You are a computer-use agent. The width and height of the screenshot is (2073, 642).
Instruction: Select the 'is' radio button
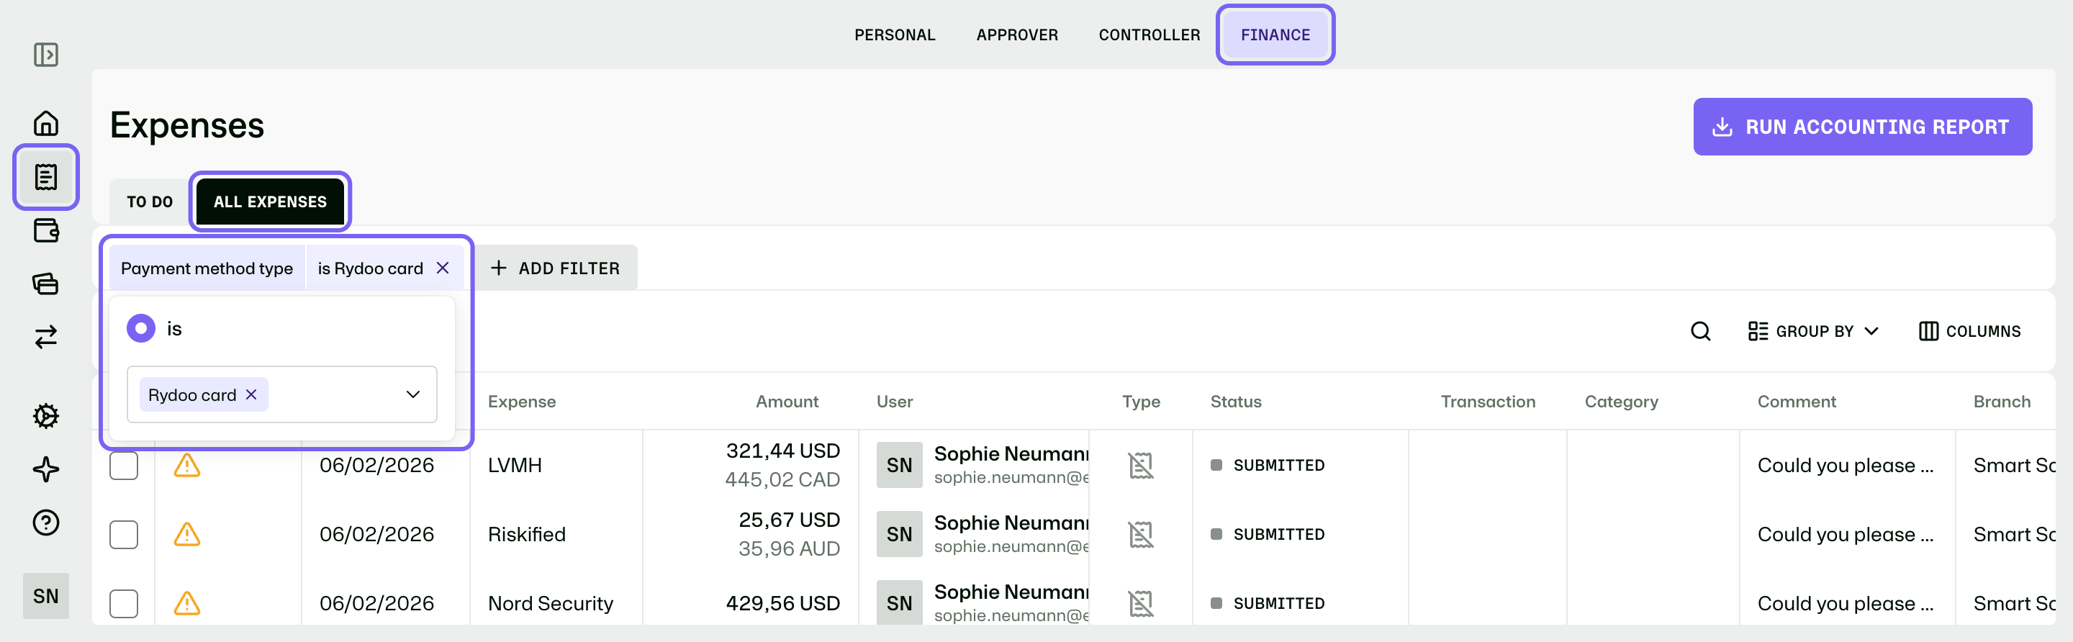(141, 328)
